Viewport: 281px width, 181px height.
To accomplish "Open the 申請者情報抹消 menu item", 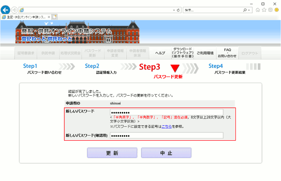I will pyautogui.click(x=138, y=53).
